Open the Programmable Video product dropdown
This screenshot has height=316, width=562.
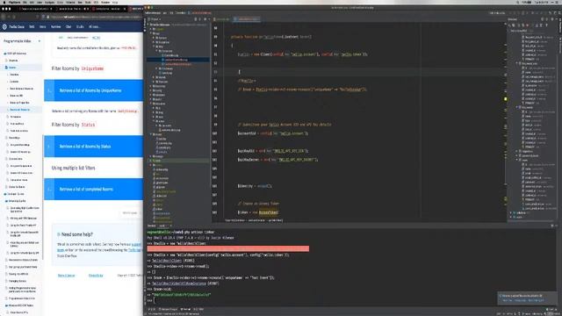tap(21, 41)
